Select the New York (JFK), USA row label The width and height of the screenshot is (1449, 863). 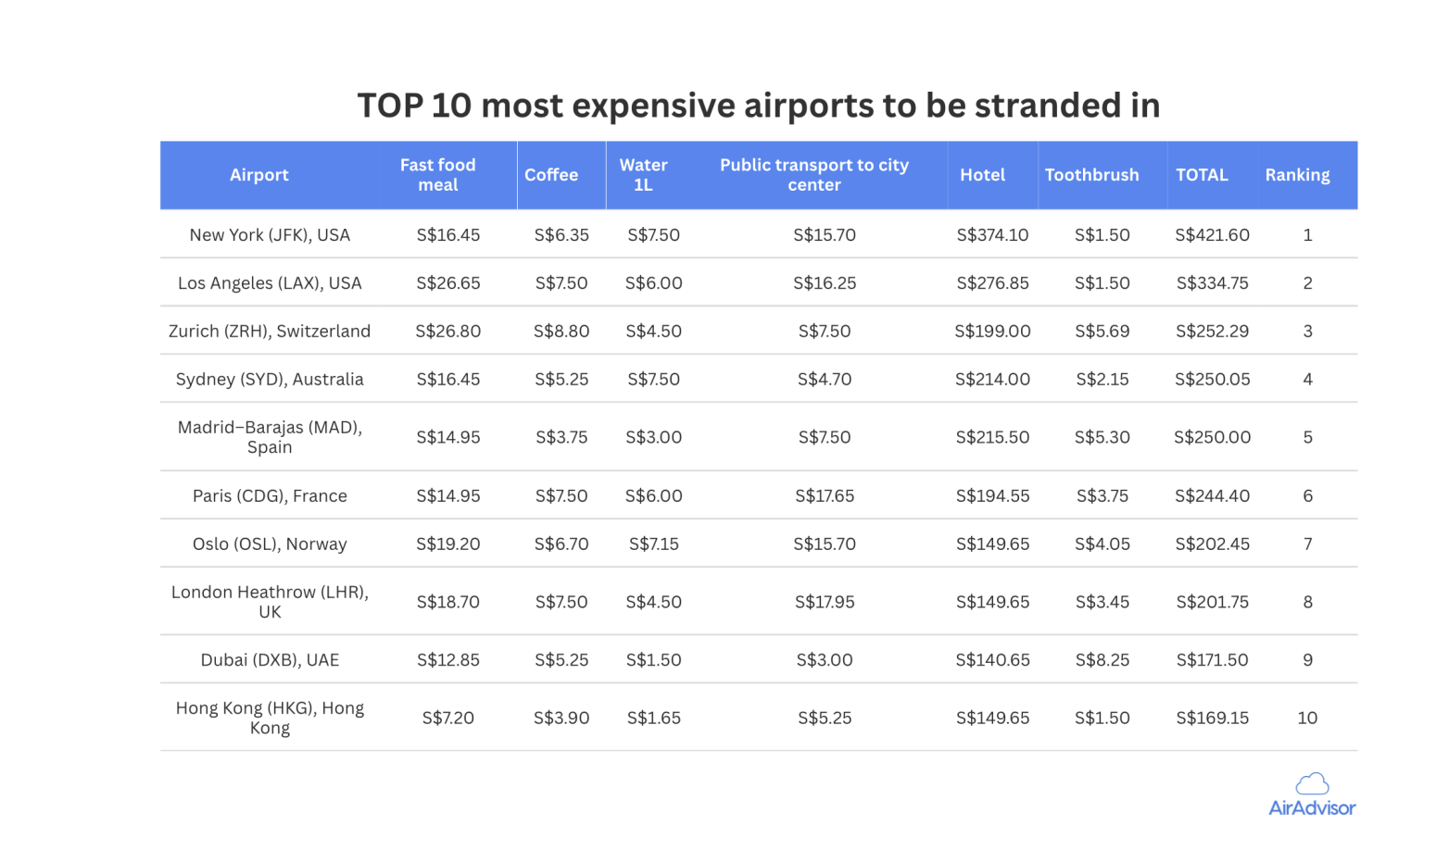[x=270, y=235]
